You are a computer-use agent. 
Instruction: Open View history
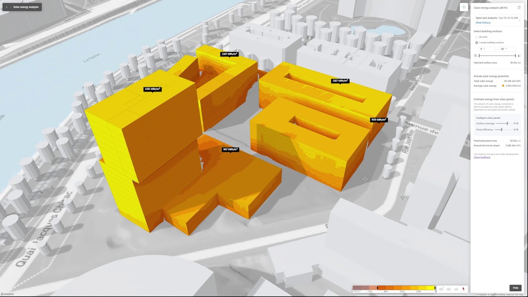click(483, 22)
